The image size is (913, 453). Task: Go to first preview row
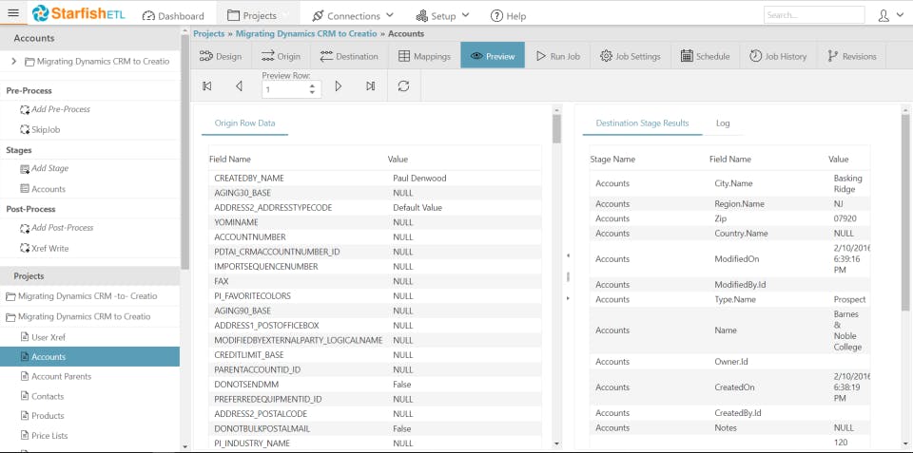tap(206, 86)
